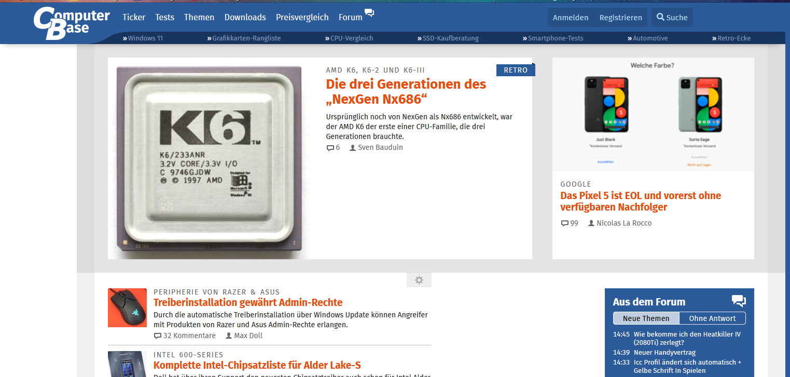Open headline Das Pixel 5 ist EOL
This screenshot has width=790, height=377.
pos(641,201)
